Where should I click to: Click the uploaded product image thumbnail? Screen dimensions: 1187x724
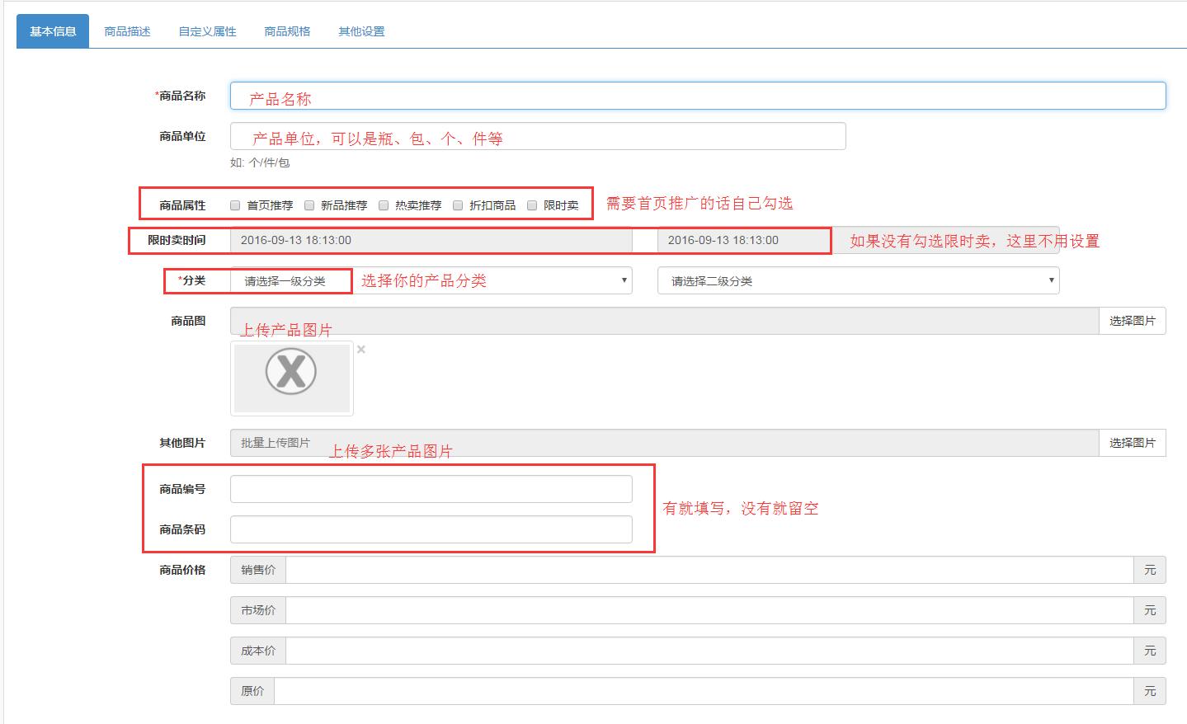click(x=291, y=378)
